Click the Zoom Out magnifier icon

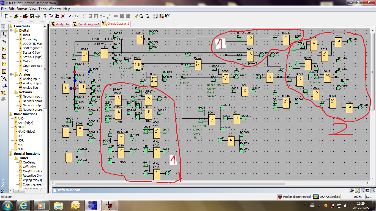[148, 16]
